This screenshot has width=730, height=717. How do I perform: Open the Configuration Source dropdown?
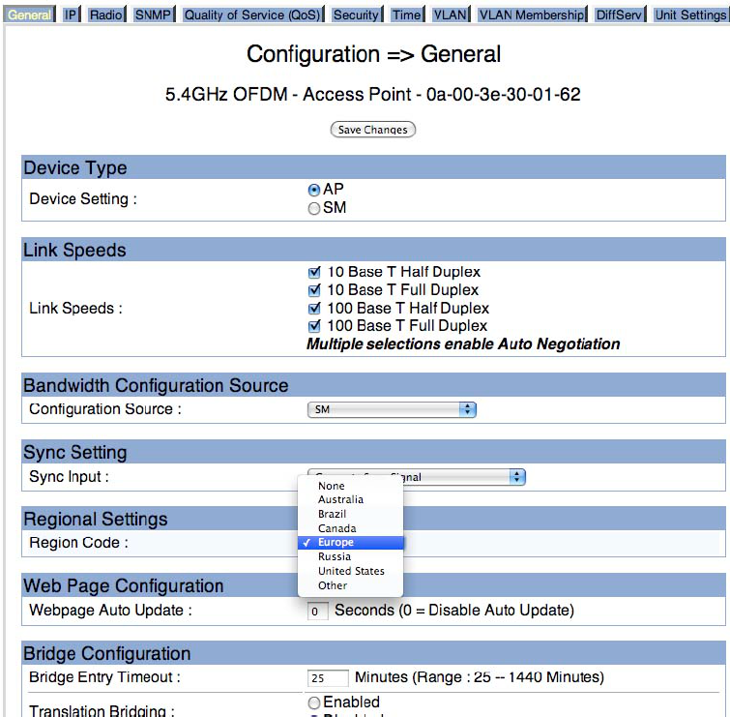[x=392, y=409]
